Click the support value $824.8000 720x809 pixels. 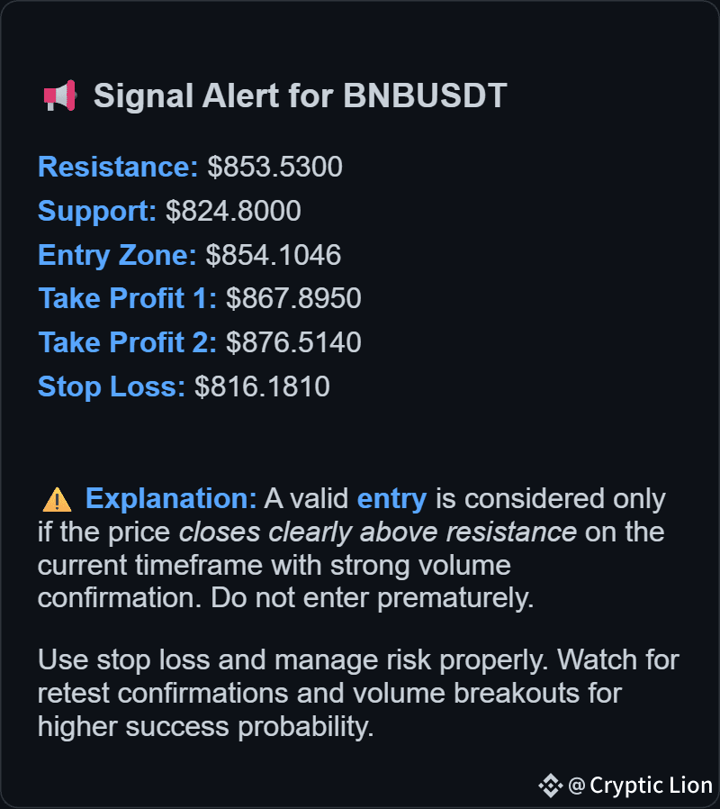click(x=233, y=211)
